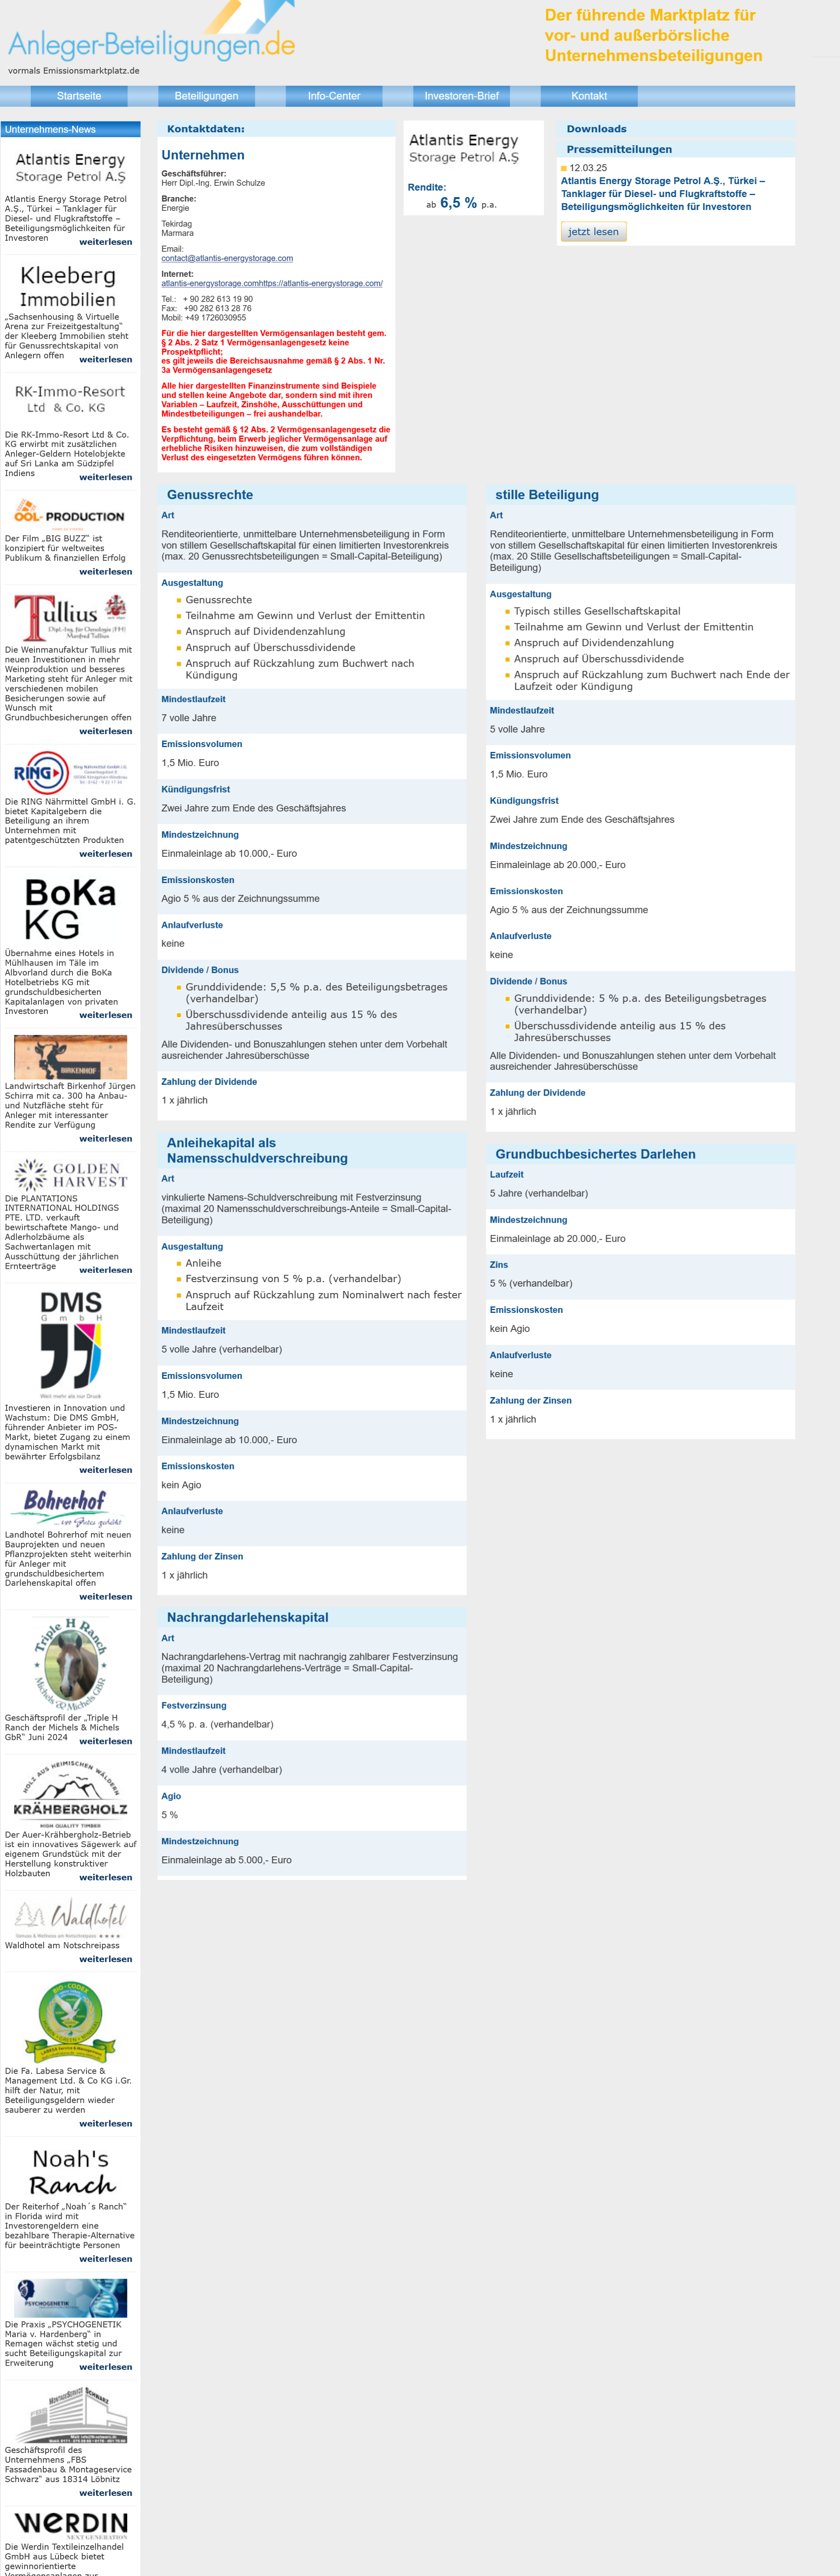The image size is (840, 2576).
Task: Click the Triple H Ranch horse logo
Action: coord(70,1662)
